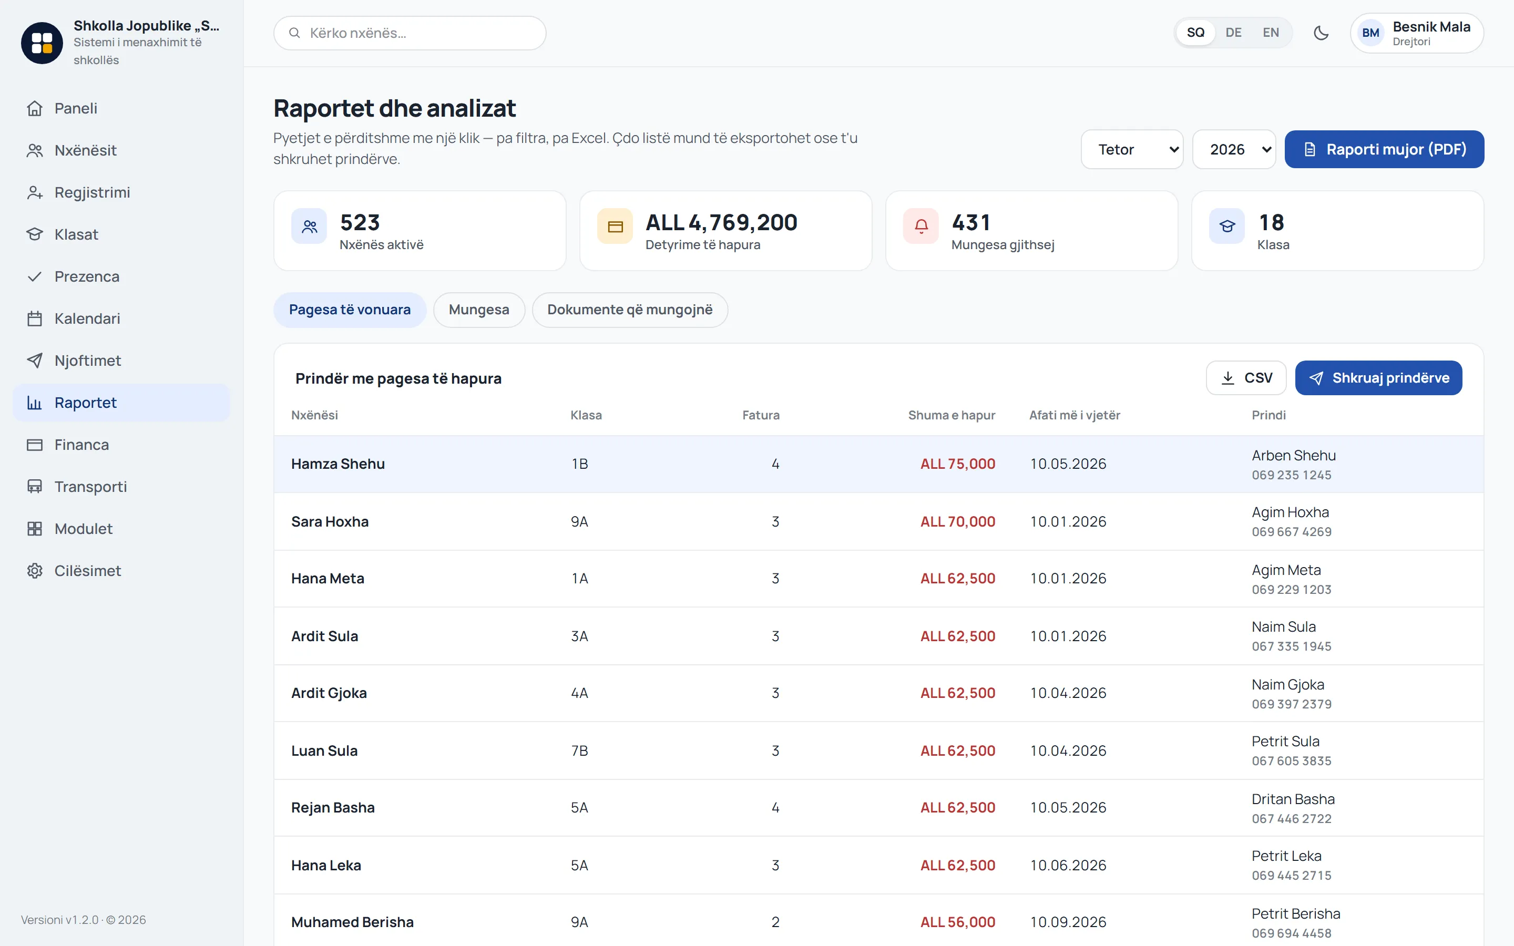Generate Raporti mujor (PDF)
The image size is (1514, 946).
(1384, 150)
